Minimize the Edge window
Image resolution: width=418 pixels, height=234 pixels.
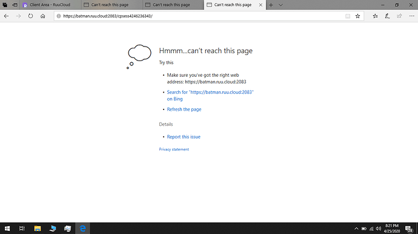tap(383, 5)
